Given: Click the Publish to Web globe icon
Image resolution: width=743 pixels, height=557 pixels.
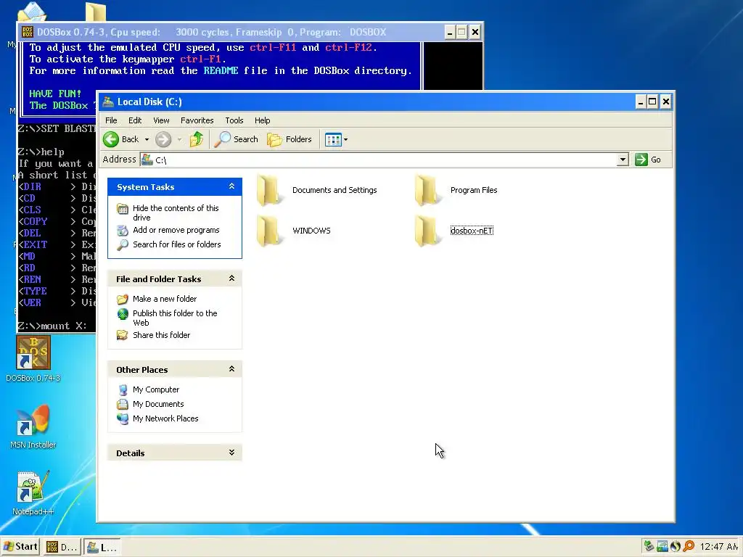Looking at the screenshot, I should tap(122, 313).
